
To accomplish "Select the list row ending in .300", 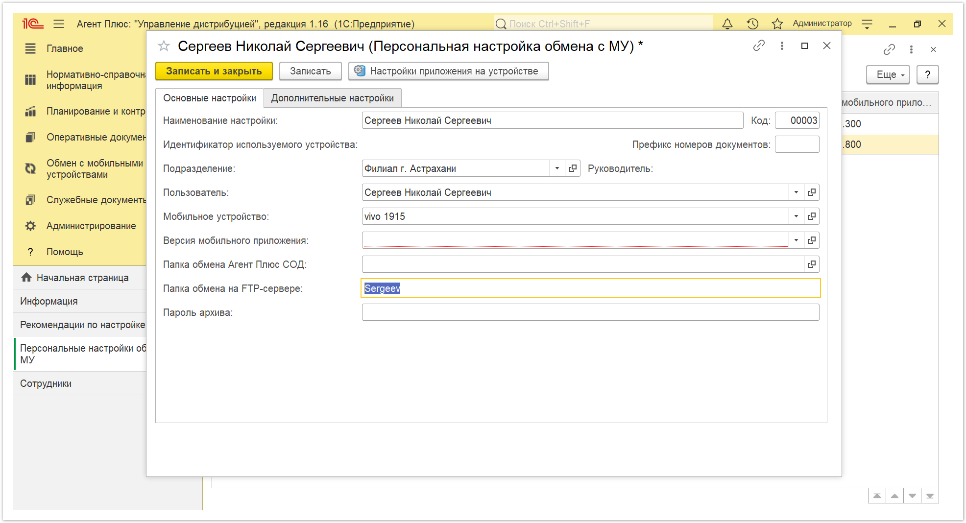I will coord(890,124).
